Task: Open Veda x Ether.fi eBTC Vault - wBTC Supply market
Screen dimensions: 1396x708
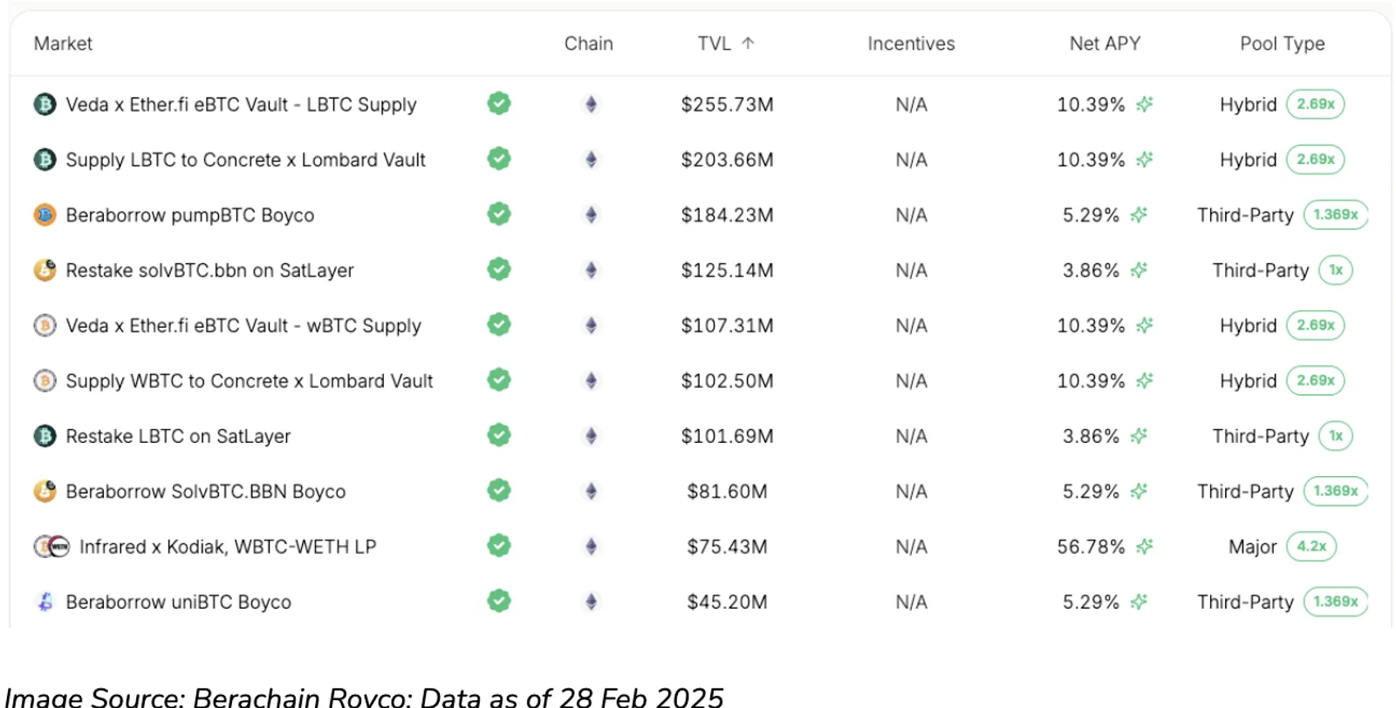Action: [243, 326]
